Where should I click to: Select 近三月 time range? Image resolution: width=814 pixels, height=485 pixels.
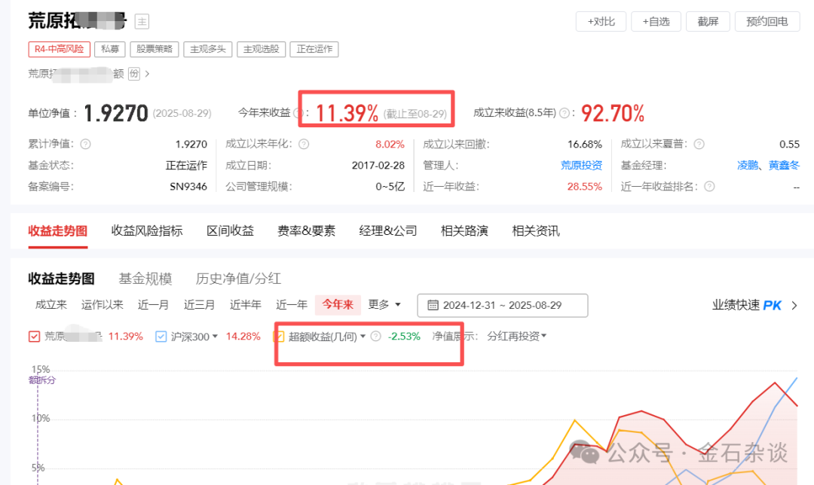point(199,304)
